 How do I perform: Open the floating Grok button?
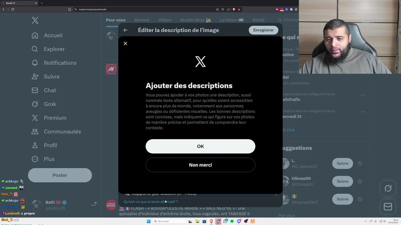(x=388, y=188)
